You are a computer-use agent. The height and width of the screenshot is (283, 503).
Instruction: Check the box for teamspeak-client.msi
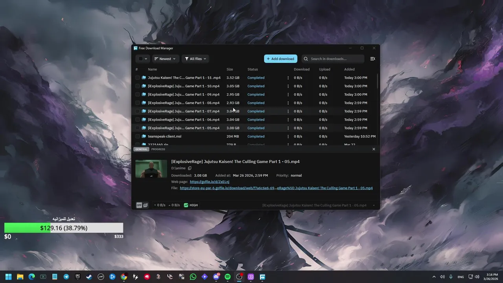click(138, 136)
